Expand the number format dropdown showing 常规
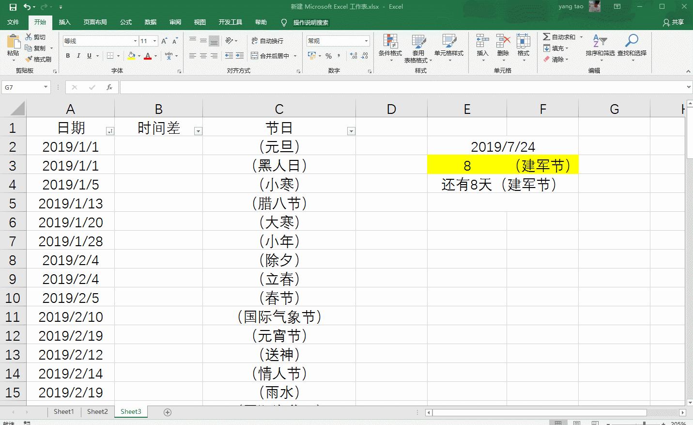Viewport: 693px width, 425px height. pyautogui.click(x=365, y=41)
